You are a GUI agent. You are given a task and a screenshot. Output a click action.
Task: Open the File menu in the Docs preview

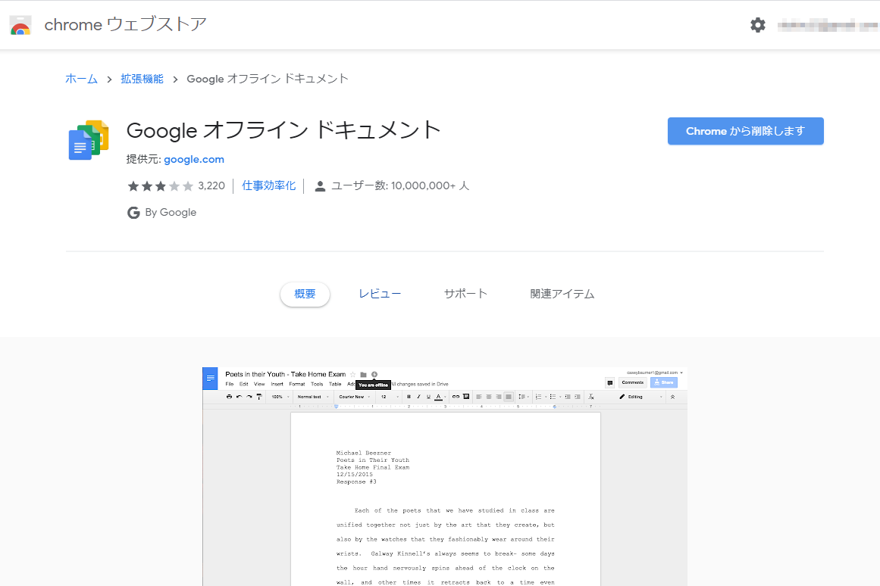(228, 384)
